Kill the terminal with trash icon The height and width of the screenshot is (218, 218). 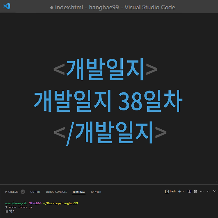click(196, 192)
